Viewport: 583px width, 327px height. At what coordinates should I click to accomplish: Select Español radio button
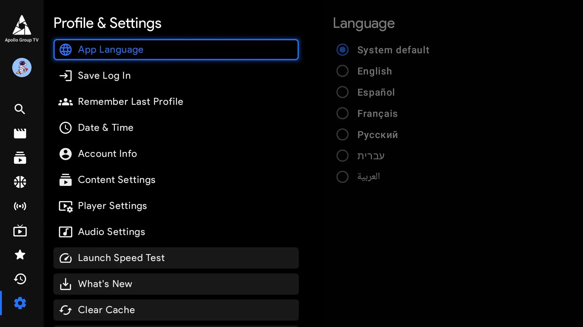tap(343, 92)
